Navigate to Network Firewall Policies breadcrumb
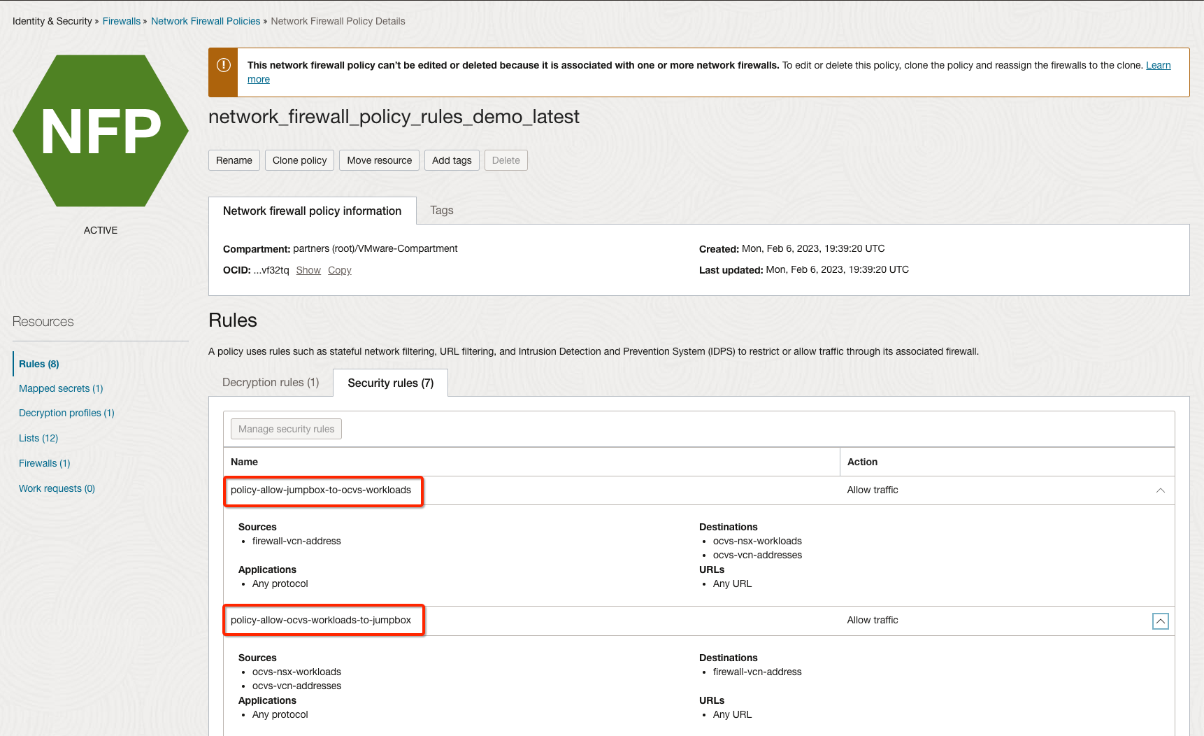Viewport: 1204px width, 736px height. tap(206, 21)
